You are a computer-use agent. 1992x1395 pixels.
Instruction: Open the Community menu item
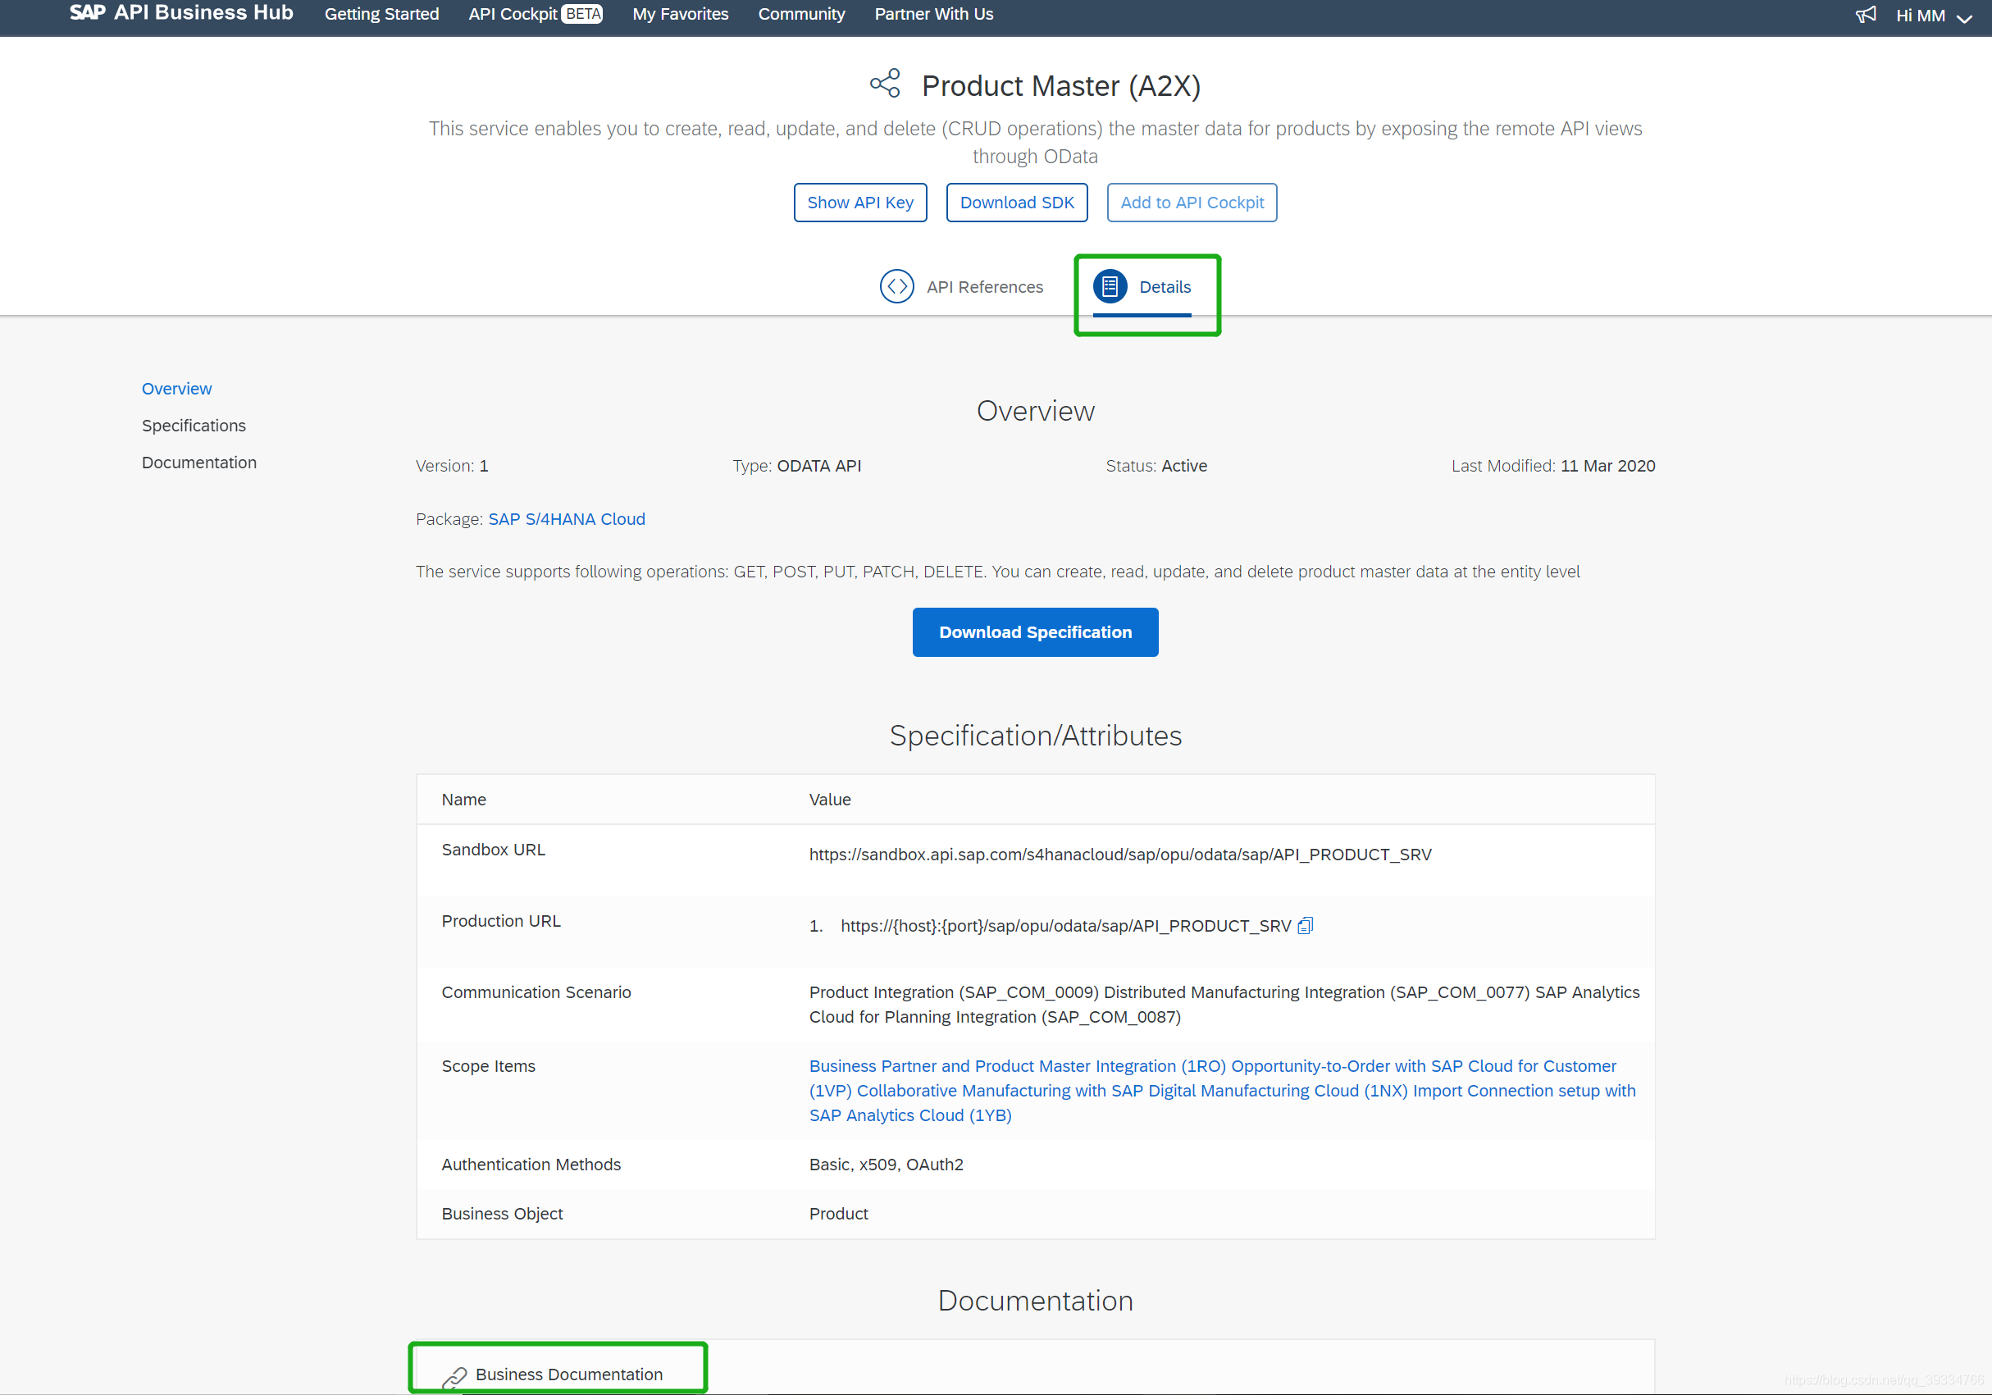(x=800, y=14)
